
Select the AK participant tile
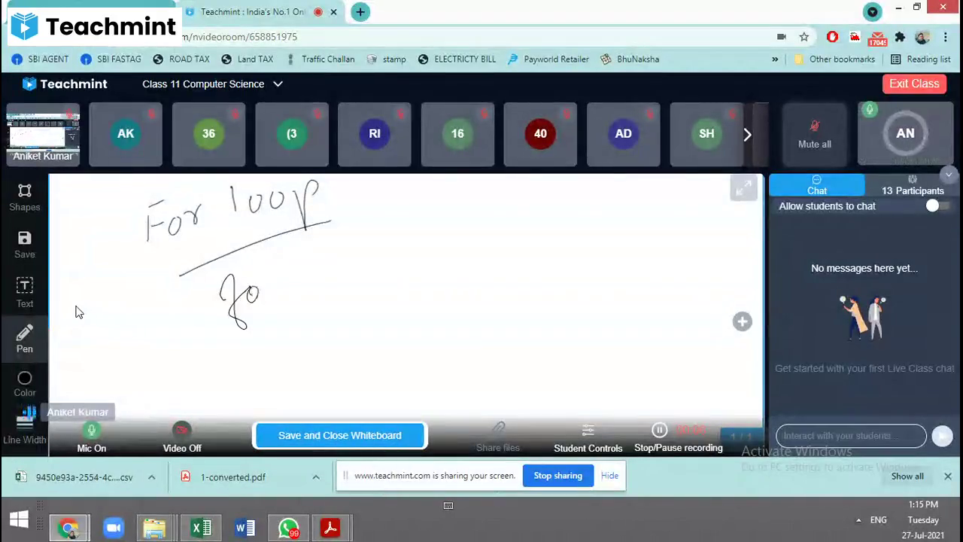click(x=126, y=134)
